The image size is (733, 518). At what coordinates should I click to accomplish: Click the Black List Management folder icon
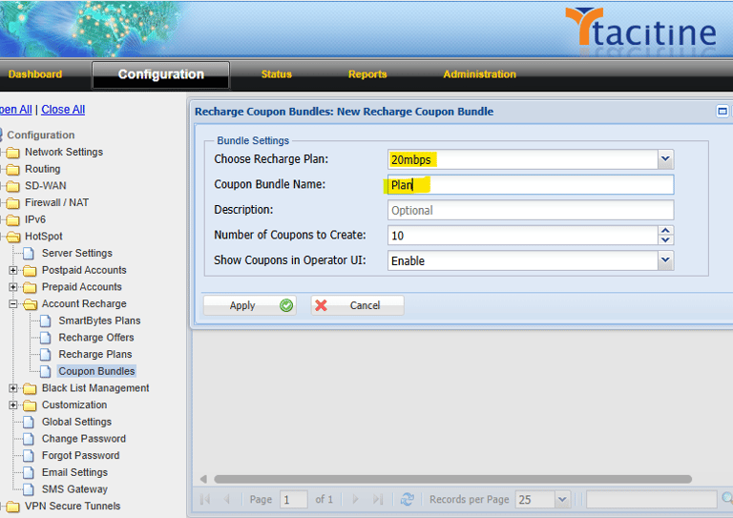[x=30, y=388]
